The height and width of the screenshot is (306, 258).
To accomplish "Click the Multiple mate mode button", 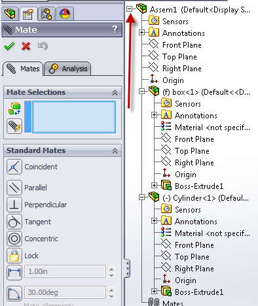I will tap(14, 126).
